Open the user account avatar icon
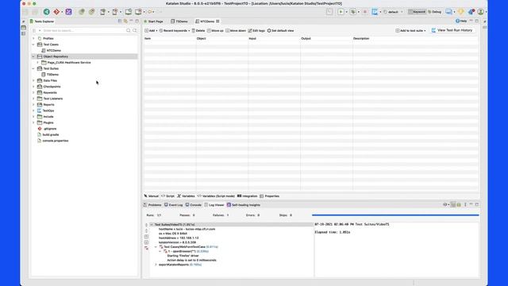Viewport: 508px width, 286px height. (x=481, y=12)
